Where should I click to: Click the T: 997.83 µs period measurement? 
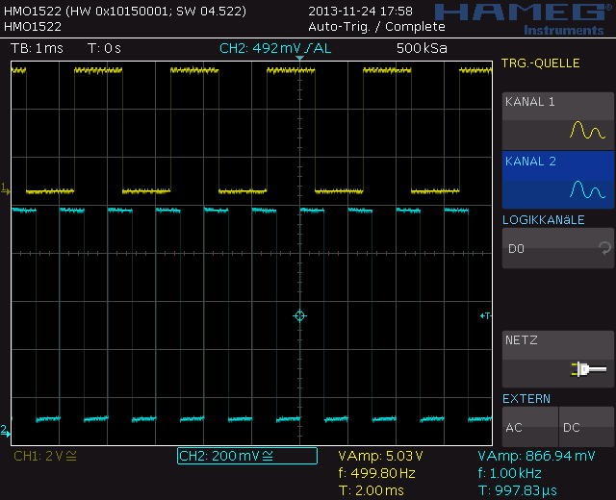[x=517, y=490]
